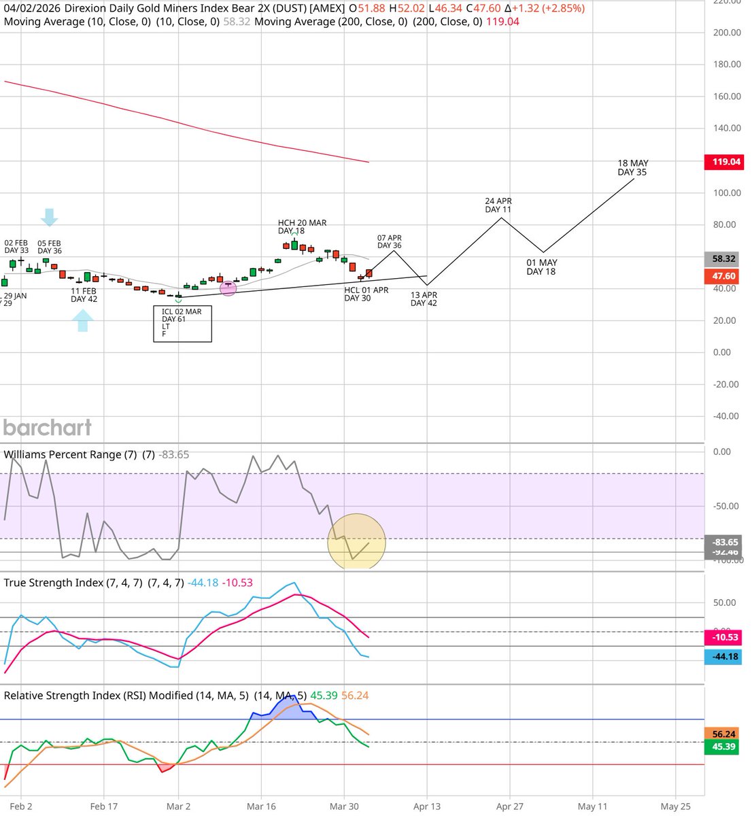The image size is (752, 816).
Task: Click the 100.00 price axis label
Action: pyautogui.click(x=726, y=192)
